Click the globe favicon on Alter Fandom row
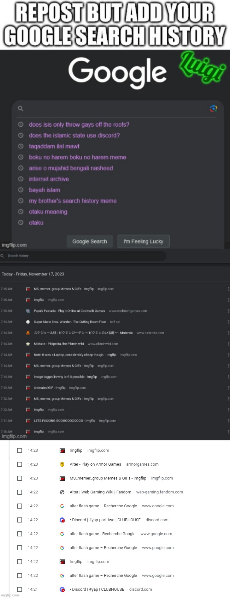The image size is (230, 598). pos(62,492)
